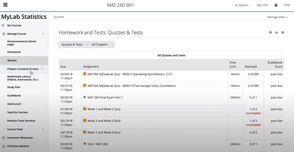Open Week 1 and Week 2 Quiz

(x=104, y=109)
